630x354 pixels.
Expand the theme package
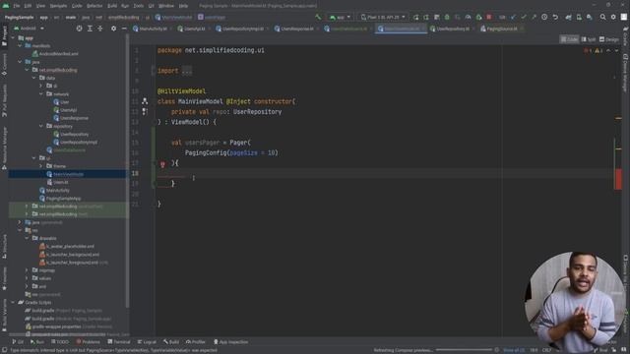coord(41,166)
